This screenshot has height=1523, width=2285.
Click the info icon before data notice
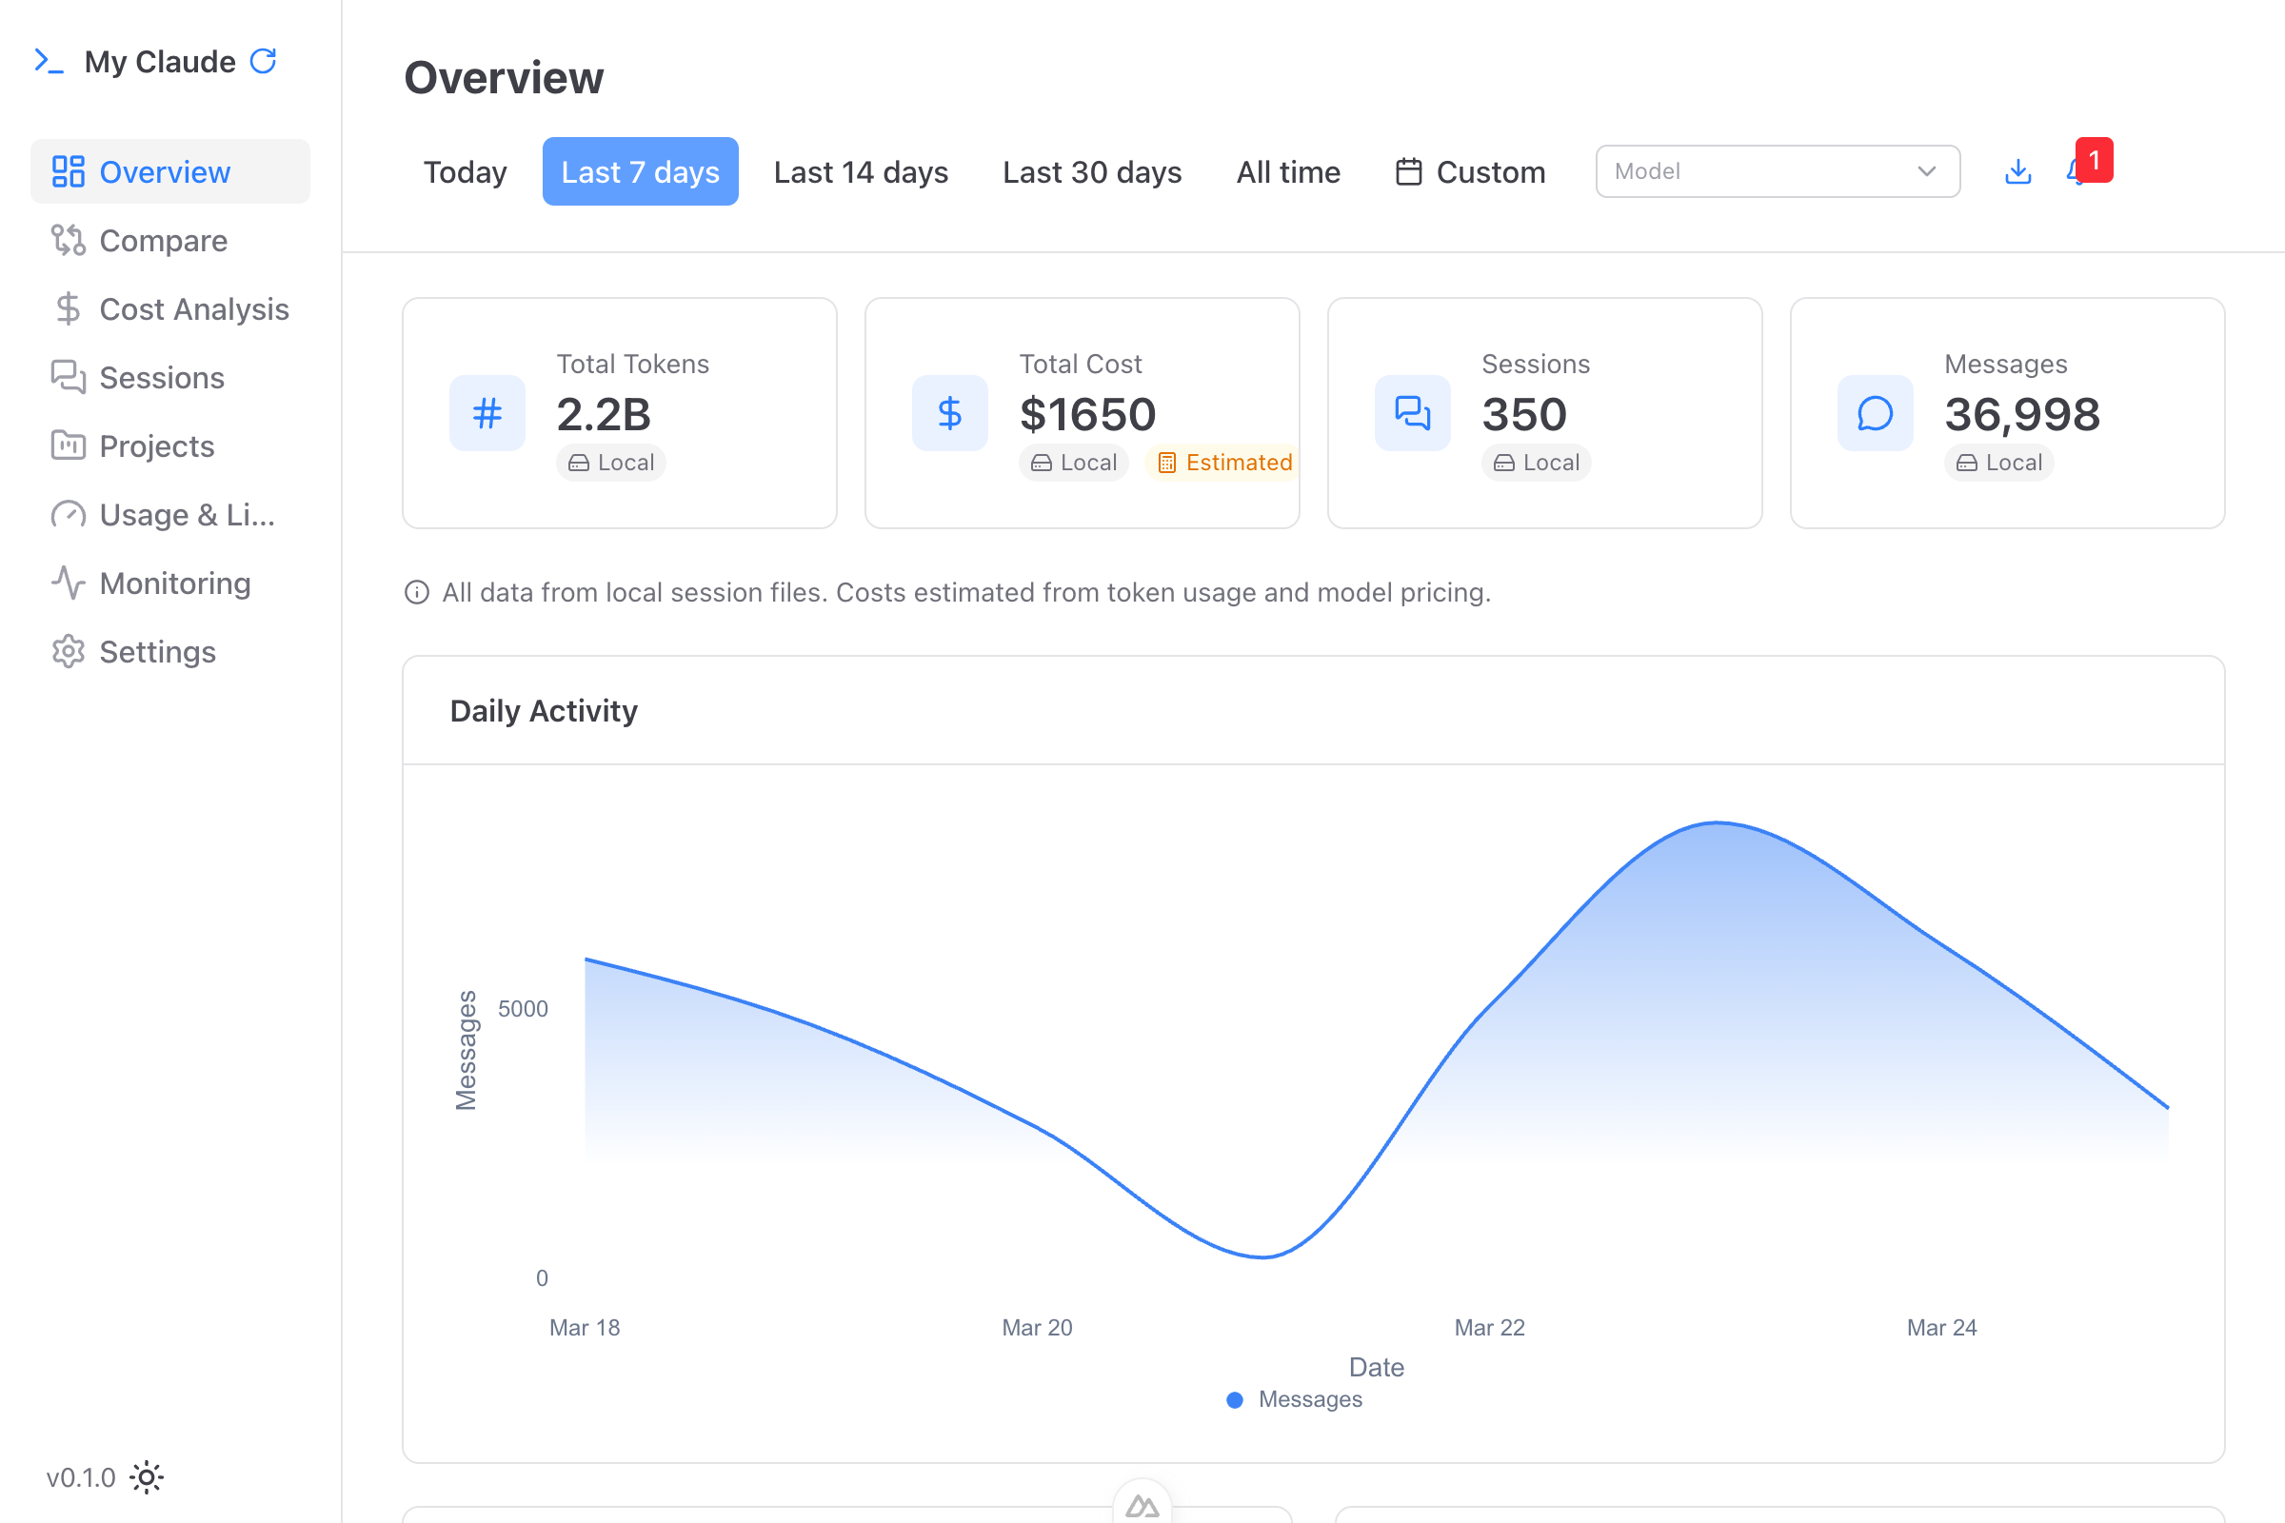417,592
